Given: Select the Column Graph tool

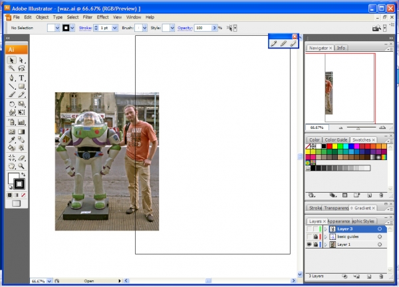Looking at the screenshot, I should (21, 122).
